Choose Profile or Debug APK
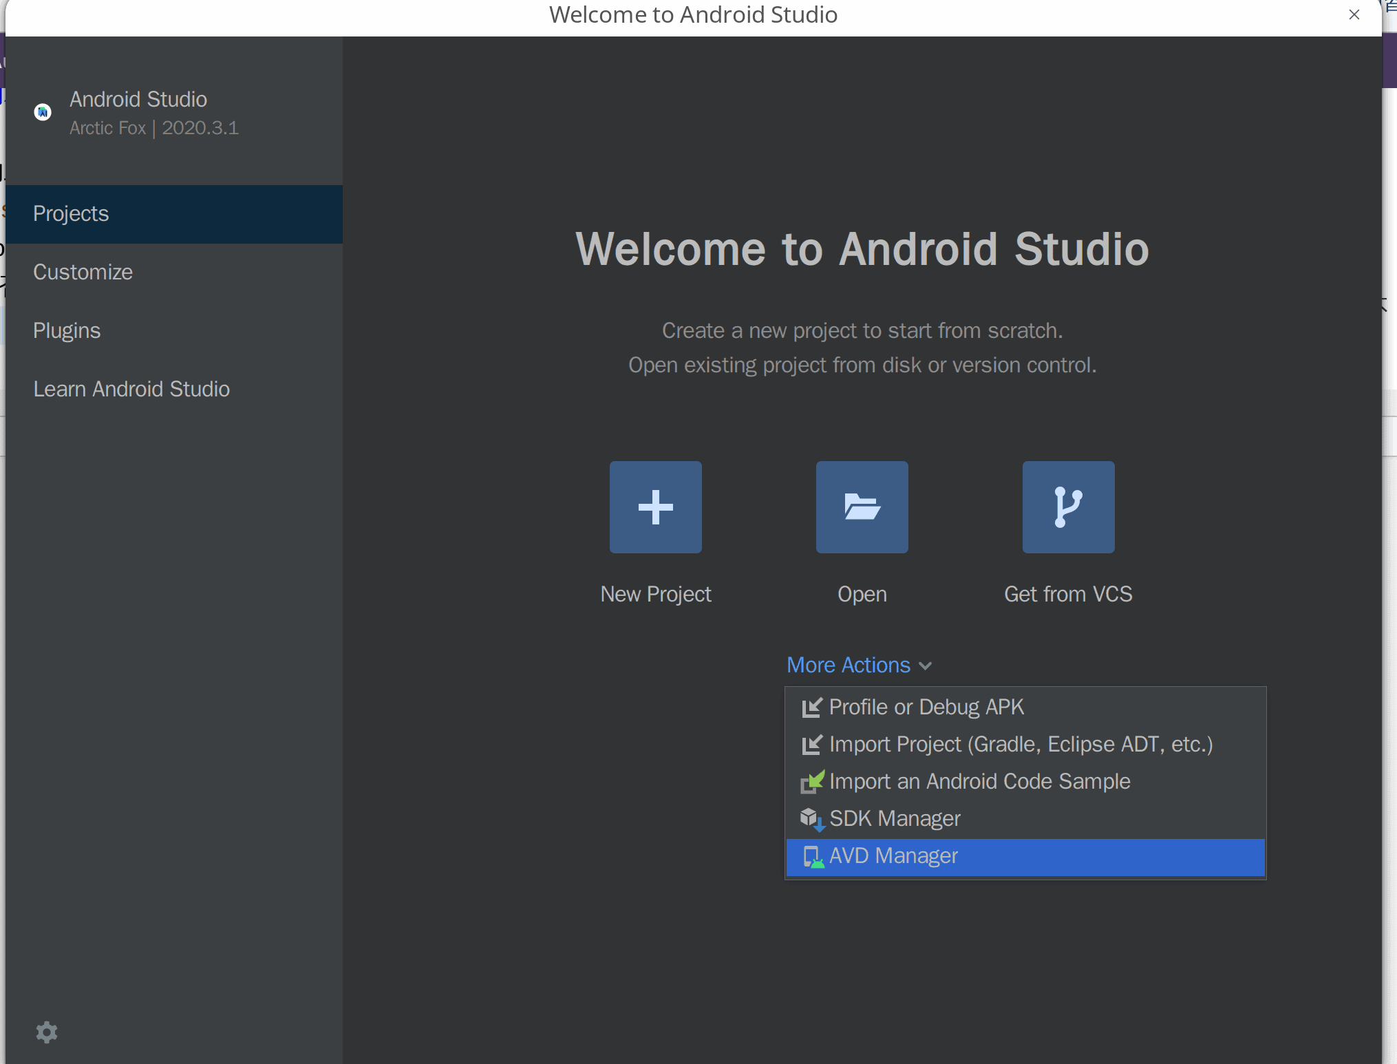Image resolution: width=1397 pixels, height=1064 pixels. click(1025, 707)
